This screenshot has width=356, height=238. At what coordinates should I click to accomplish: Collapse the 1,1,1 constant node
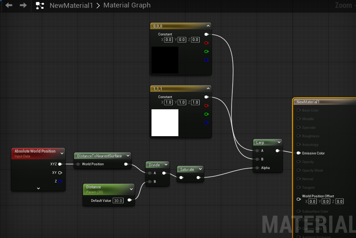[x=208, y=88]
